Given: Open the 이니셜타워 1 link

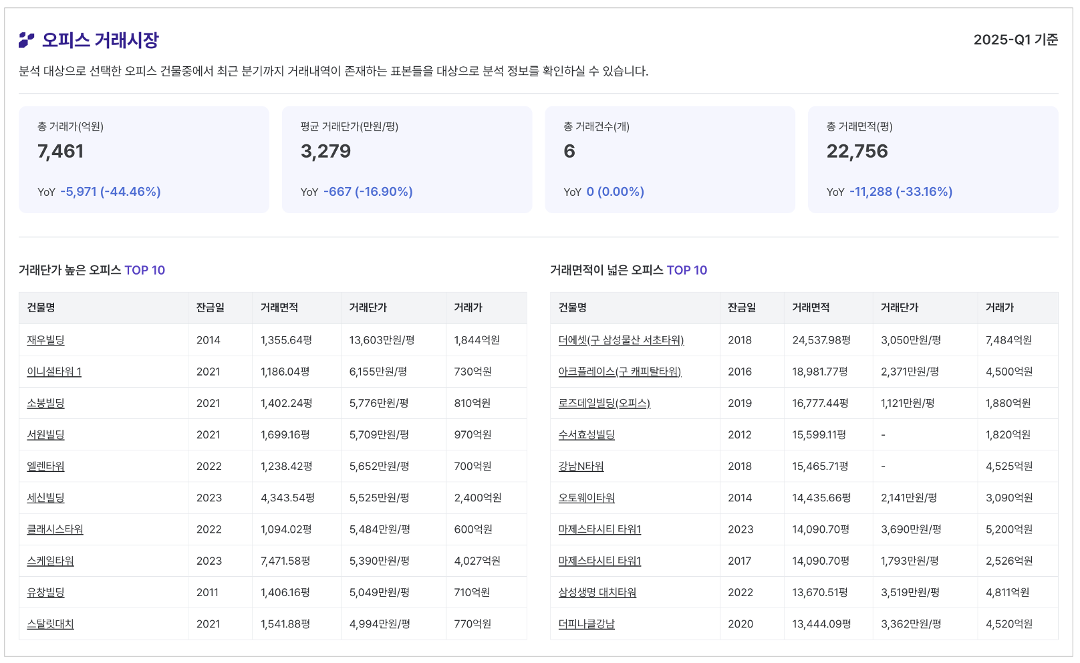Looking at the screenshot, I should [54, 372].
